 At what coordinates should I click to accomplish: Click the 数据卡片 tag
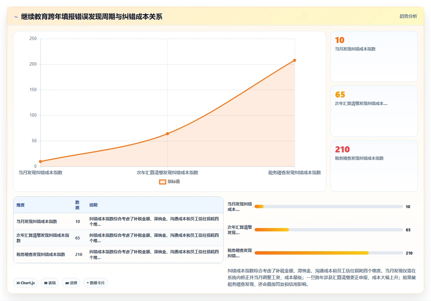coord(96,283)
